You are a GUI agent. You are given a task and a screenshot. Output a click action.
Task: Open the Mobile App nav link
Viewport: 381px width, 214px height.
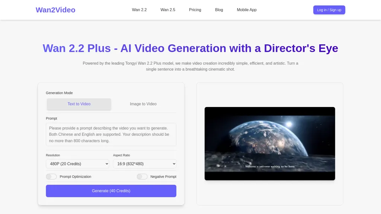(x=247, y=10)
